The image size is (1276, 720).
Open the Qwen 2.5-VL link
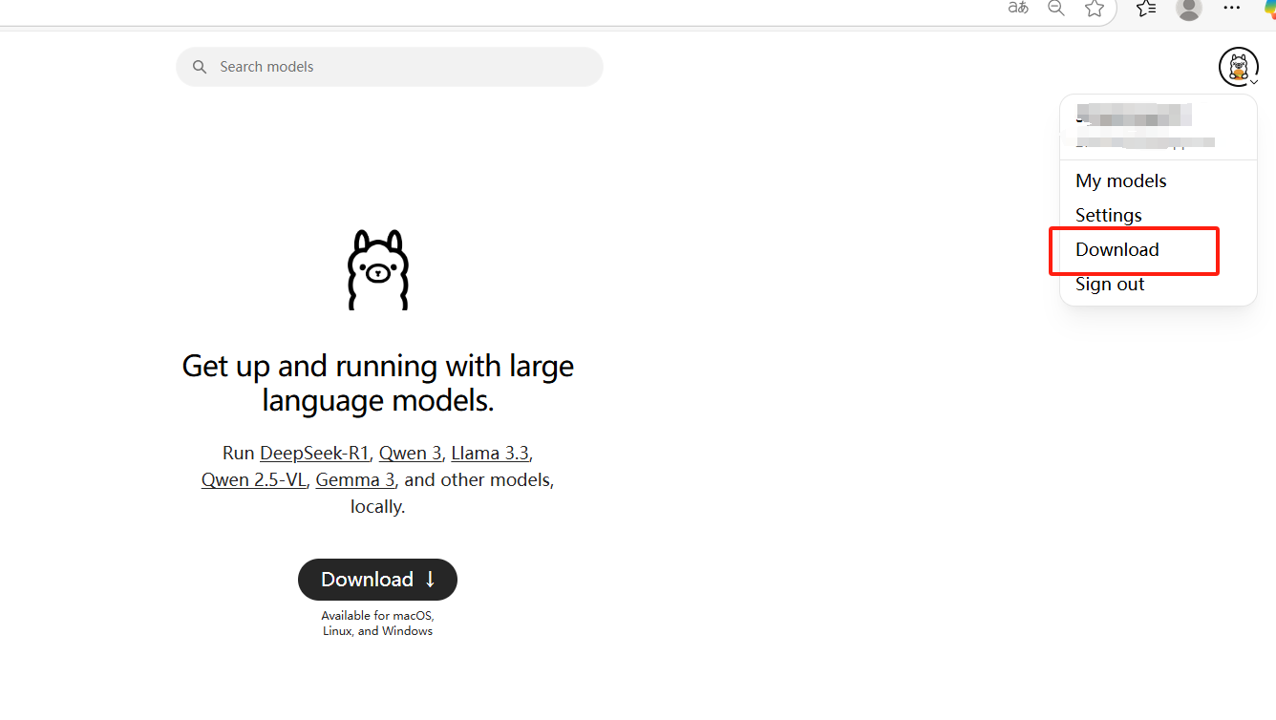coord(254,479)
